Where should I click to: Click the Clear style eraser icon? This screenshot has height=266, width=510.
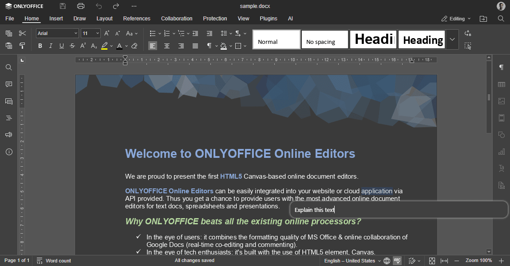[x=134, y=46]
